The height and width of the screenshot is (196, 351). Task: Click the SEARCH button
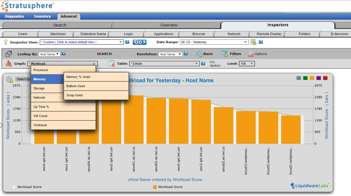click(x=104, y=54)
